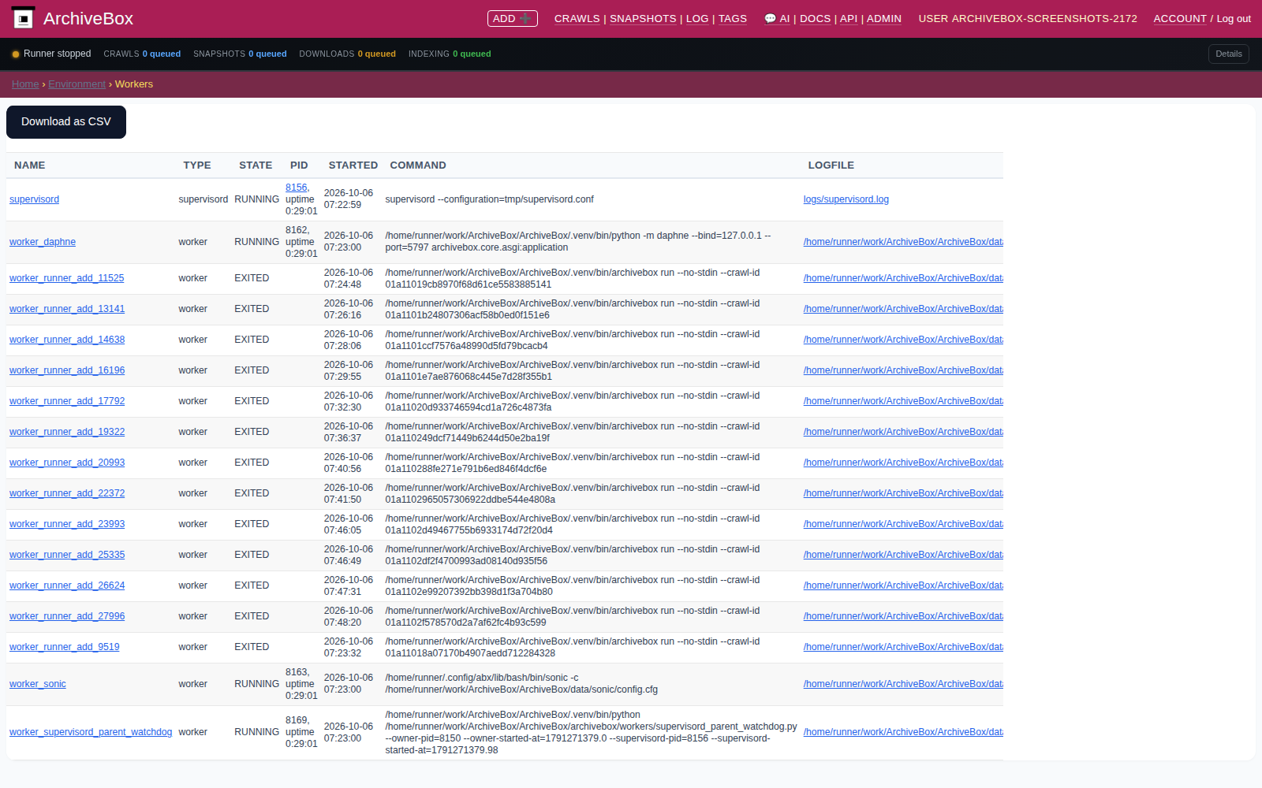Open the LOG menu item

tap(697, 19)
